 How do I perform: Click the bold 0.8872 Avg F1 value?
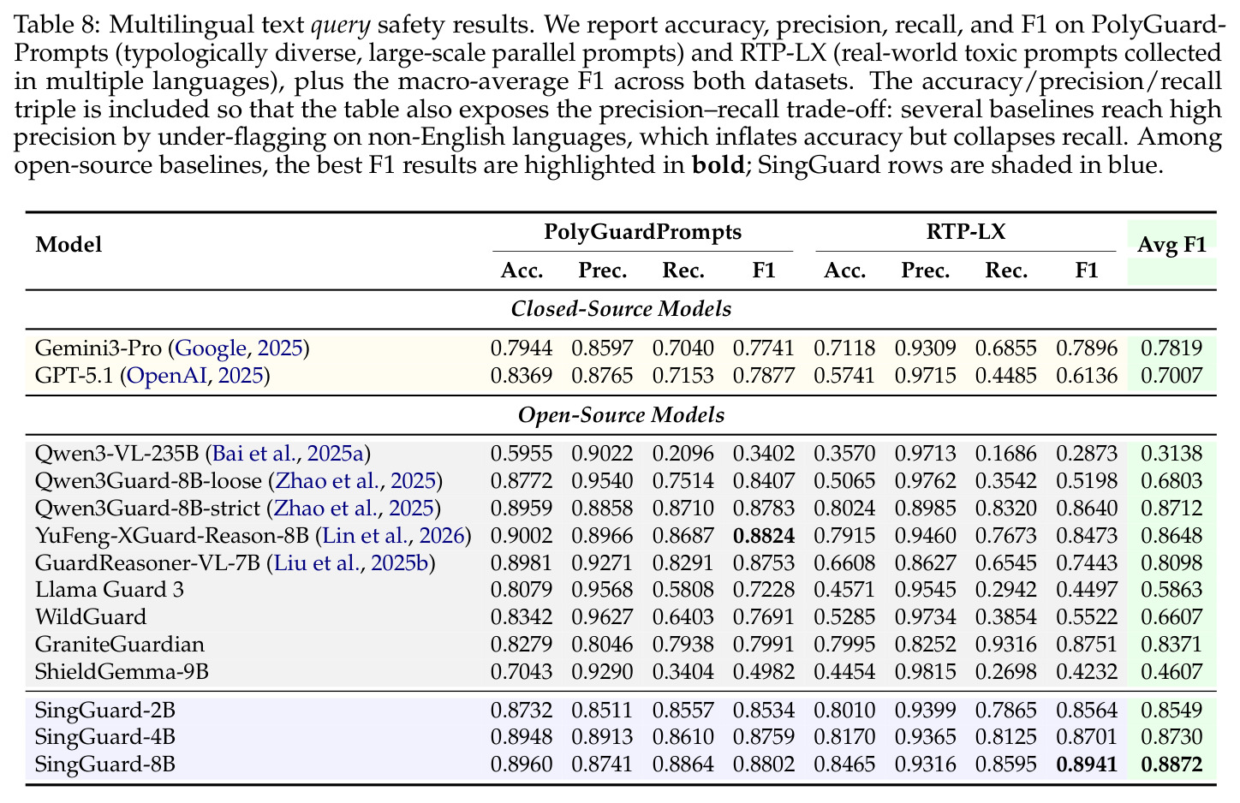1171,764
